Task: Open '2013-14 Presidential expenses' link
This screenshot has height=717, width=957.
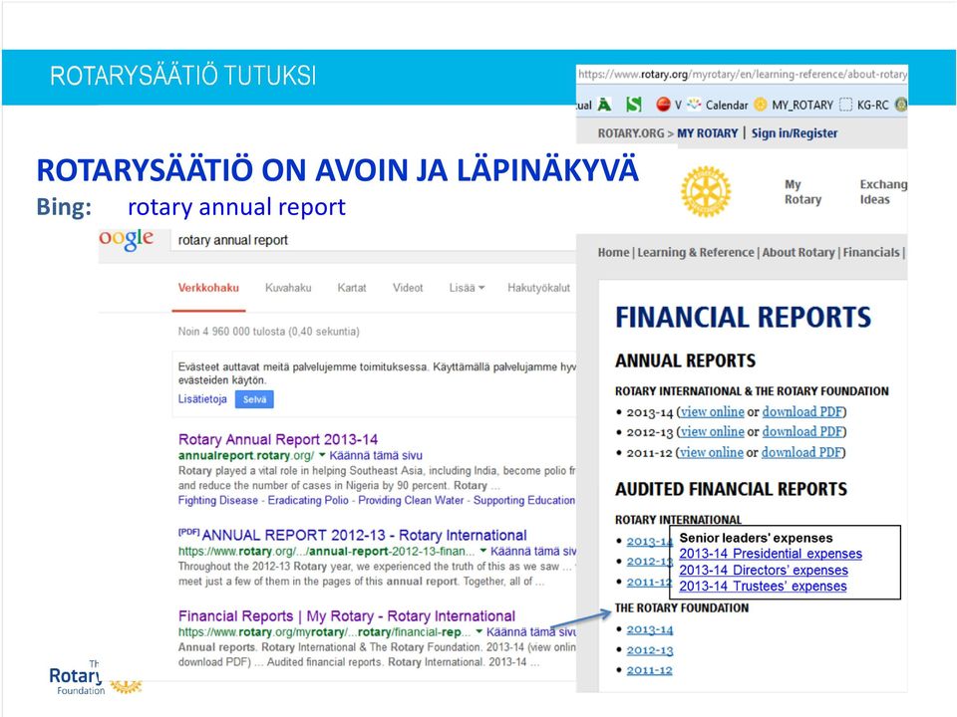Action: [x=771, y=554]
